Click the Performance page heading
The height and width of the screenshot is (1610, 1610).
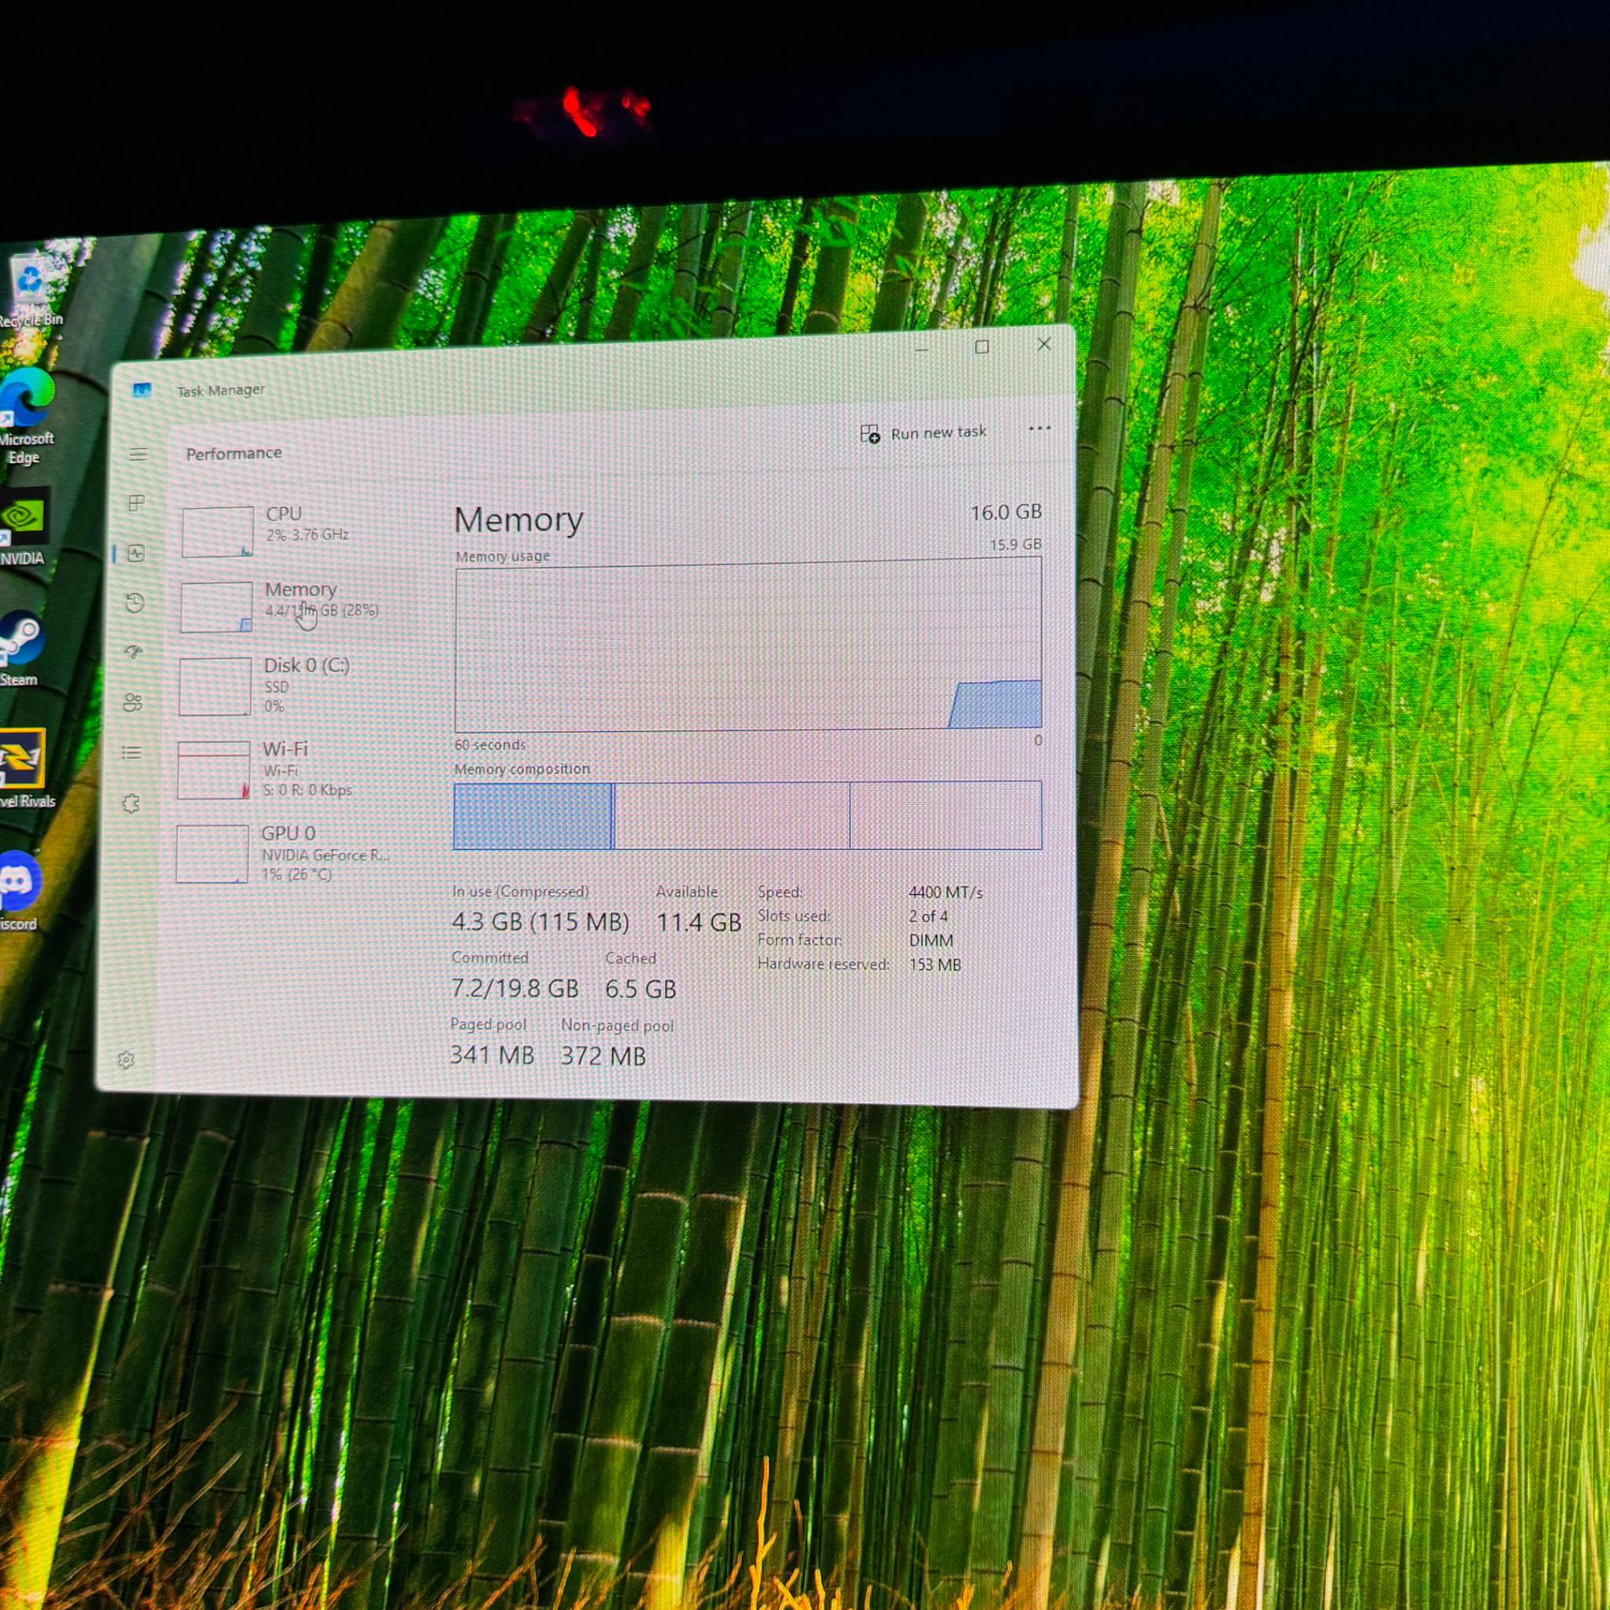pyautogui.click(x=233, y=454)
